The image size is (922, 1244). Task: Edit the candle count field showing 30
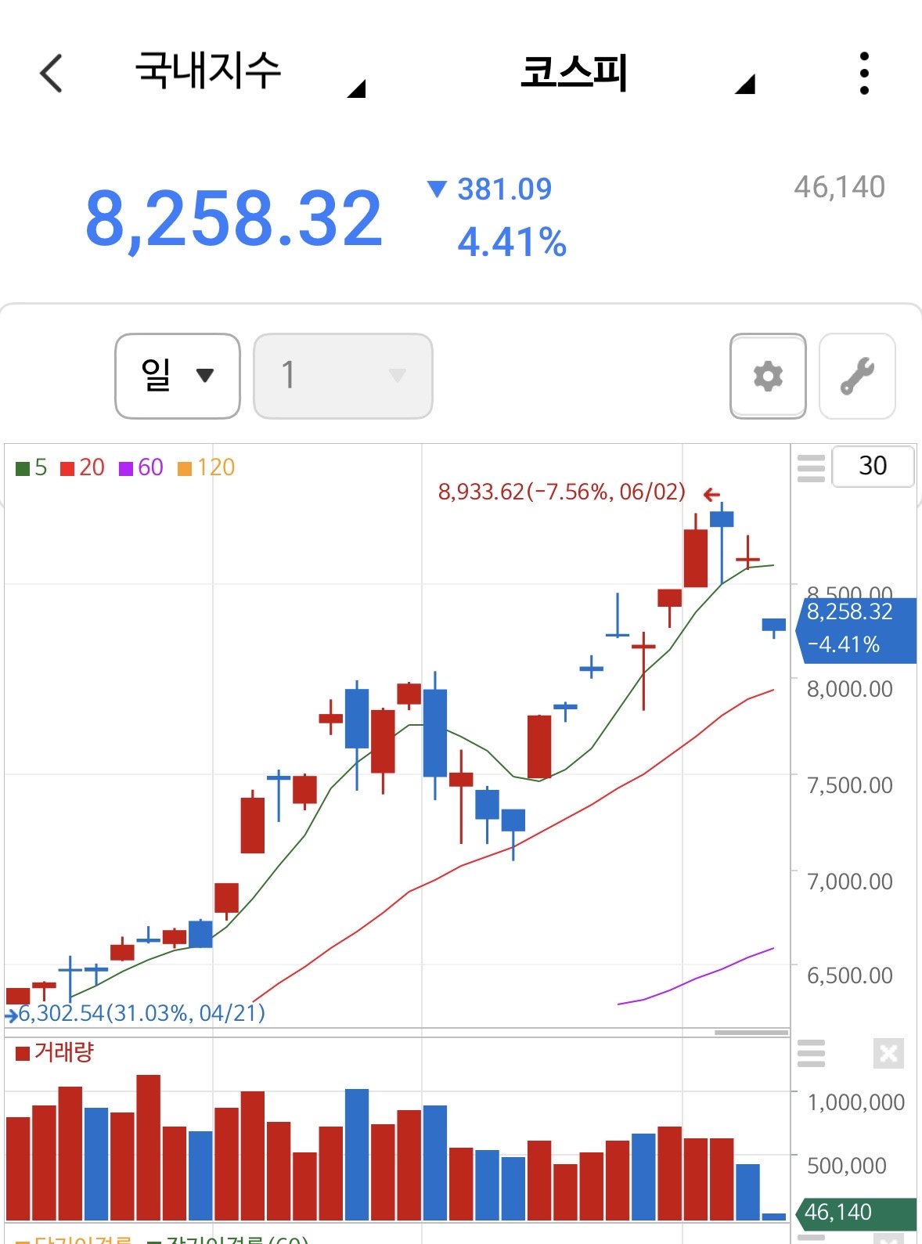(x=872, y=467)
